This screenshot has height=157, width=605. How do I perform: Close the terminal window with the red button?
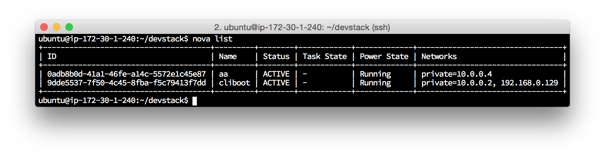[44, 27]
